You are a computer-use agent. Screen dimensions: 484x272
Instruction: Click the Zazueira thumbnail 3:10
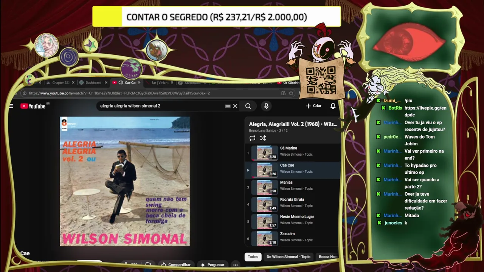pyautogui.click(x=265, y=239)
